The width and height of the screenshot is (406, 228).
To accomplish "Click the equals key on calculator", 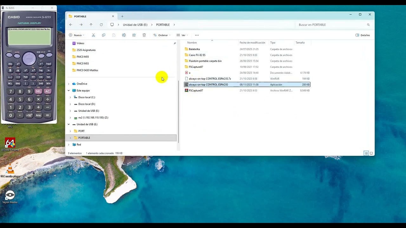I will coord(48,115).
